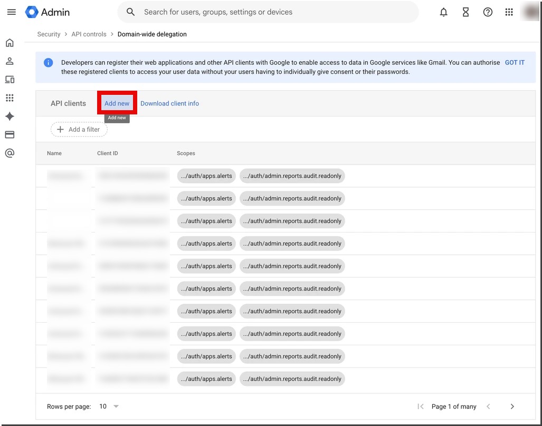
Task: Open the rows per page dropdown
Action: (x=109, y=406)
